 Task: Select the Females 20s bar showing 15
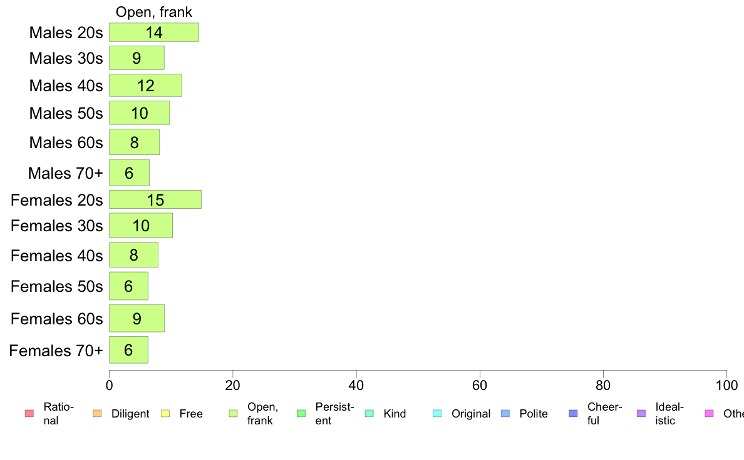pyautogui.click(x=155, y=199)
